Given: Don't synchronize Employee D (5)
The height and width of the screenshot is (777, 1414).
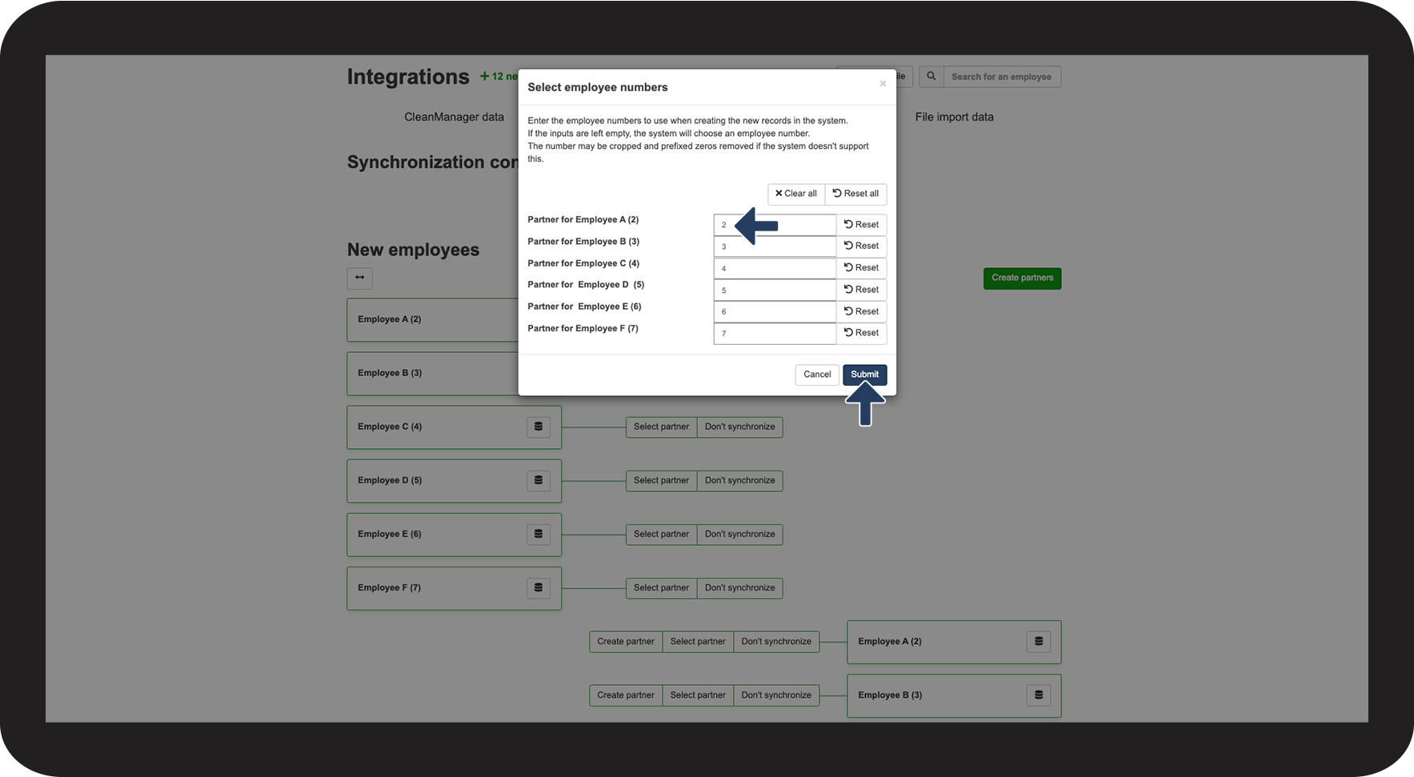Looking at the screenshot, I should pyautogui.click(x=739, y=481).
